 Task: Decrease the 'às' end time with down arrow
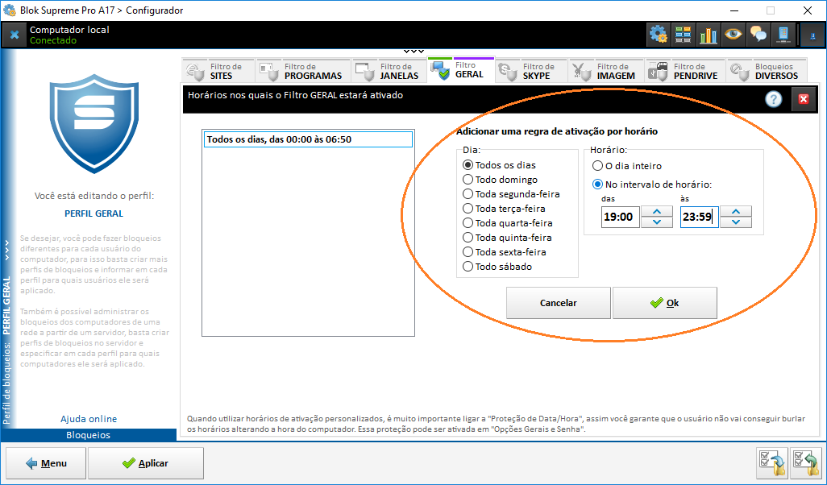[735, 222]
